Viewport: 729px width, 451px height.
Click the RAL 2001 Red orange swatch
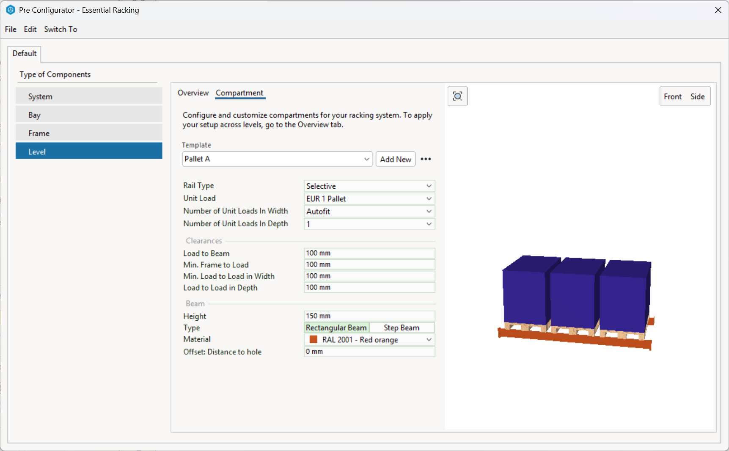coord(314,340)
